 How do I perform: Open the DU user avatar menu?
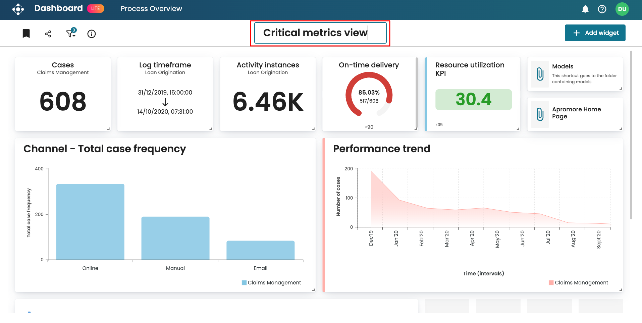click(x=622, y=9)
